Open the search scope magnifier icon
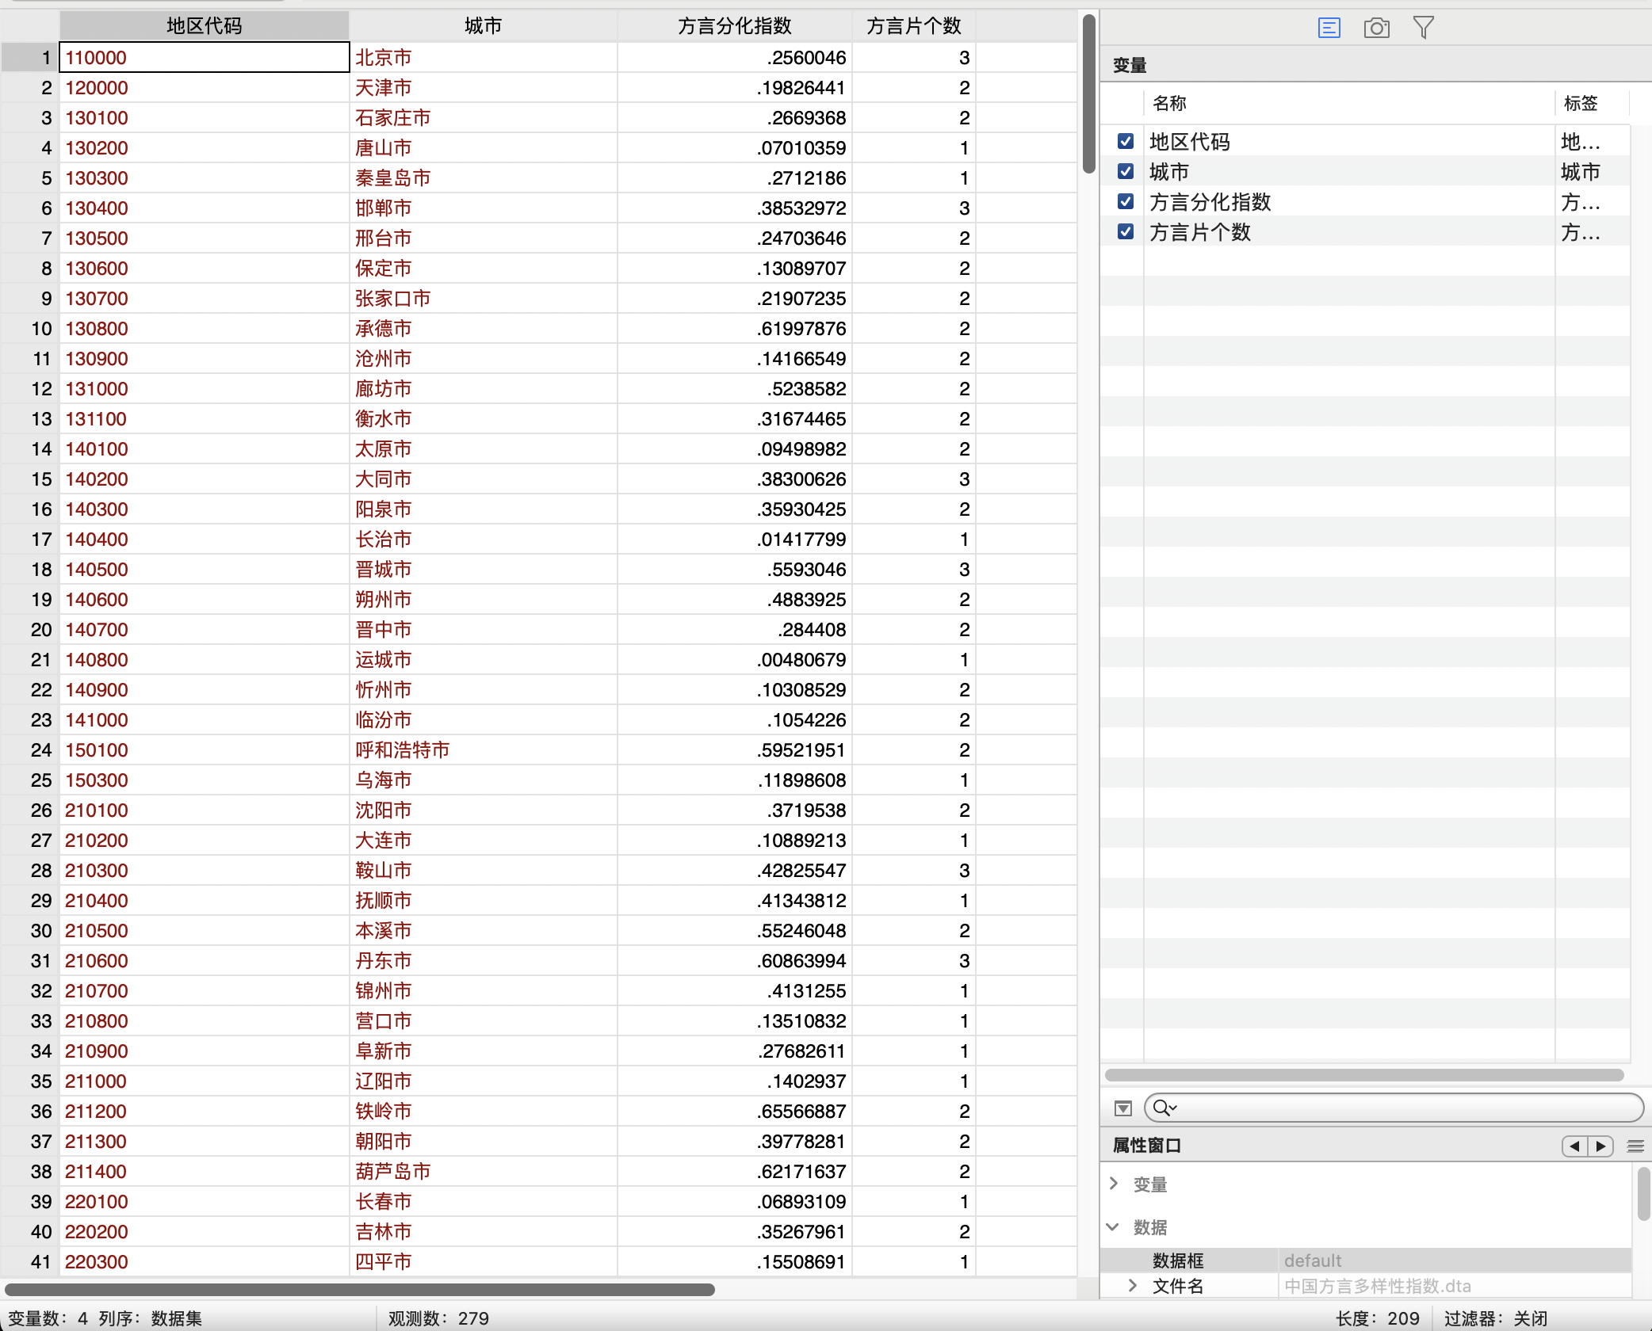 [x=1164, y=1108]
